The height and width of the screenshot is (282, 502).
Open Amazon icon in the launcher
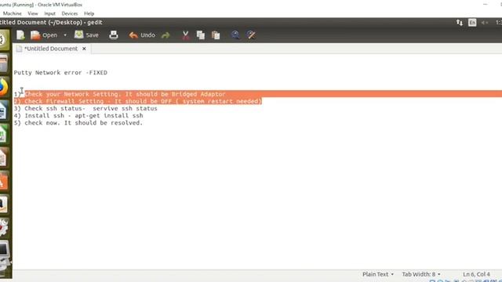[x=3, y=204]
